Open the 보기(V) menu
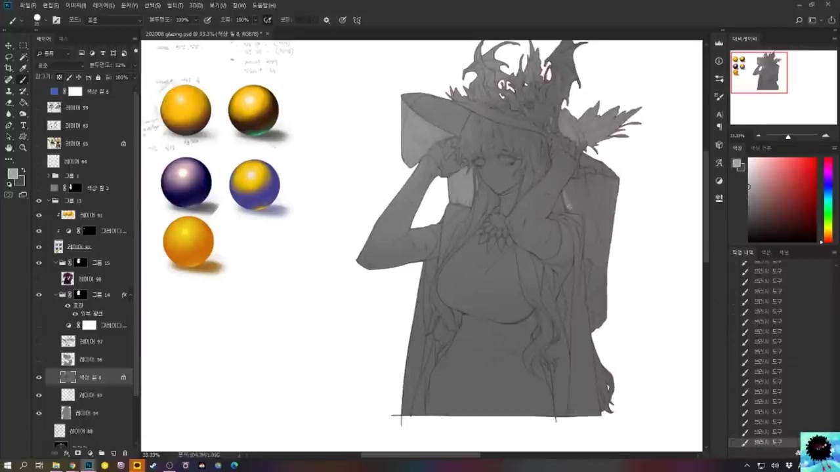The width and height of the screenshot is (840, 472). point(218,5)
